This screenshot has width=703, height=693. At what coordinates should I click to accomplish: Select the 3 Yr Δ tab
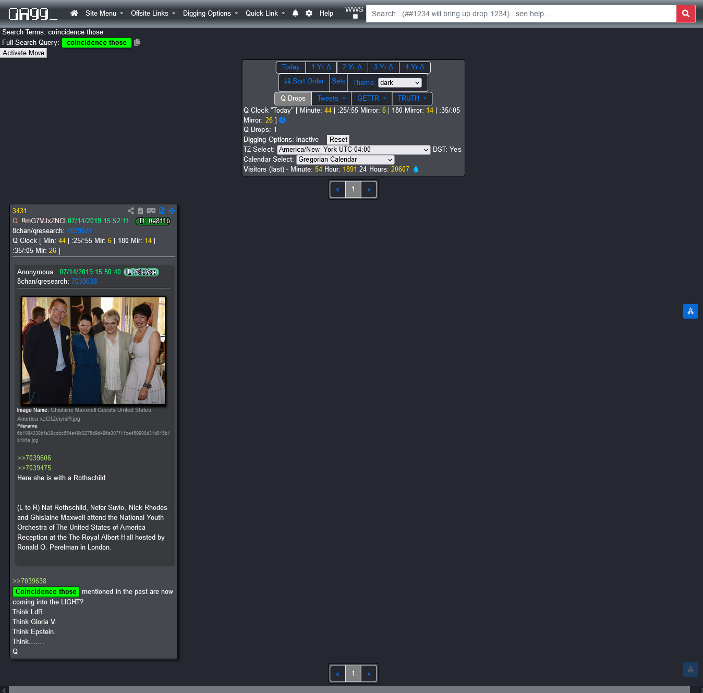pyautogui.click(x=383, y=67)
